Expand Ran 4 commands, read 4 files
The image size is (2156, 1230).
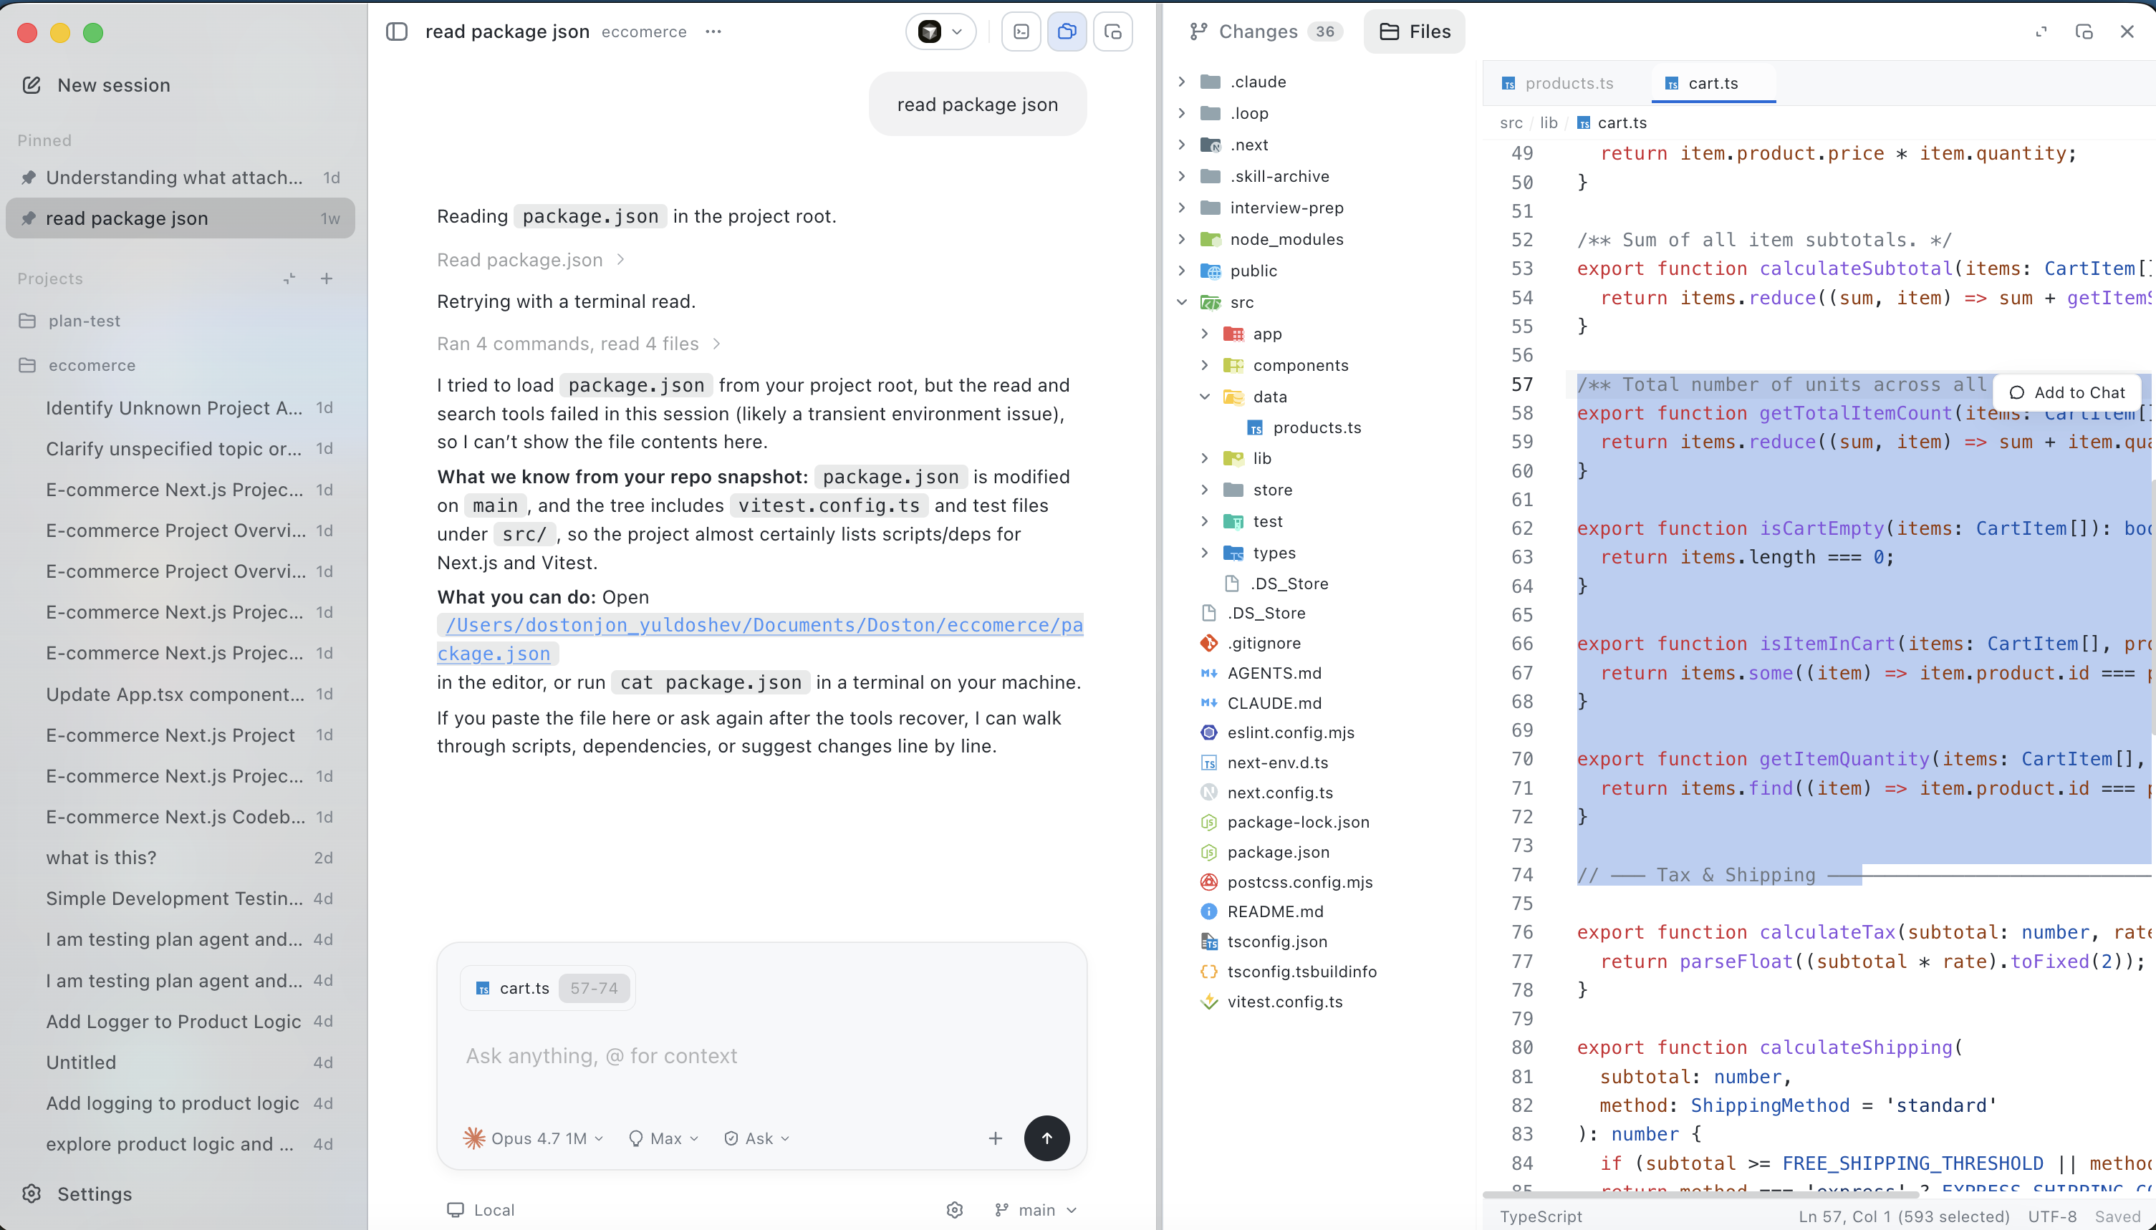[x=578, y=344]
